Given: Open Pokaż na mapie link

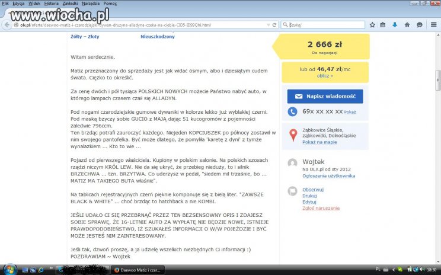Looking at the screenshot, I should [x=319, y=142].
